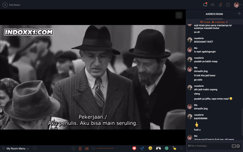Open the emoji picker
The image size is (243, 152).
click(238, 146)
